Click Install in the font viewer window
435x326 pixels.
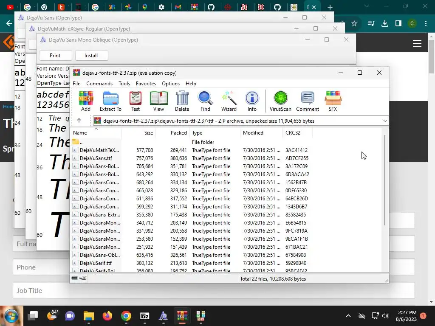[91, 56]
